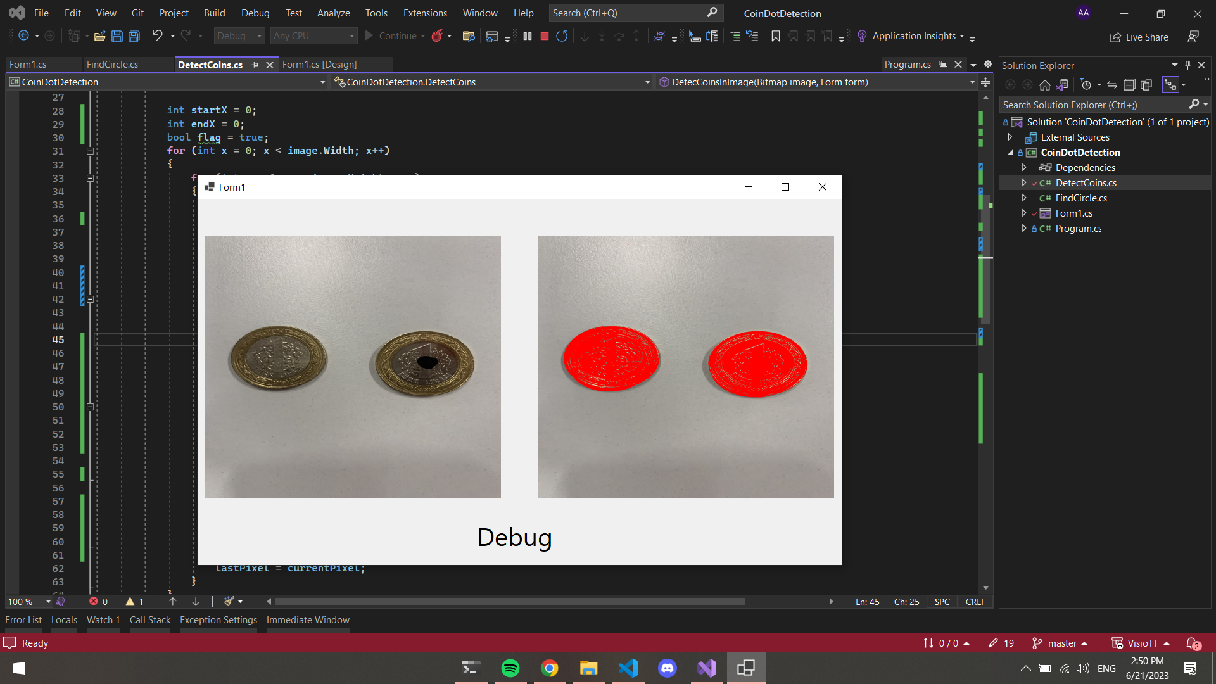1216x684 pixels.
Task: Click the Hot Reload flame icon
Action: coord(437,36)
